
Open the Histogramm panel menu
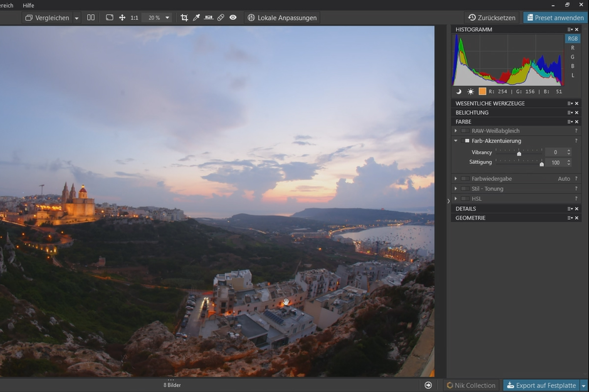(x=570, y=29)
